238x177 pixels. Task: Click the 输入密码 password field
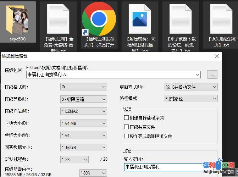click(163, 167)
